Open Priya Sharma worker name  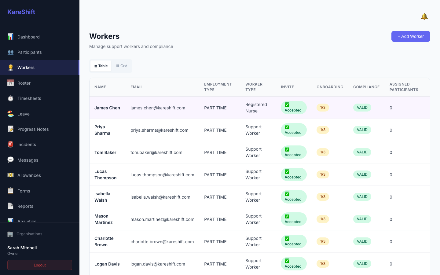(102, 130)
